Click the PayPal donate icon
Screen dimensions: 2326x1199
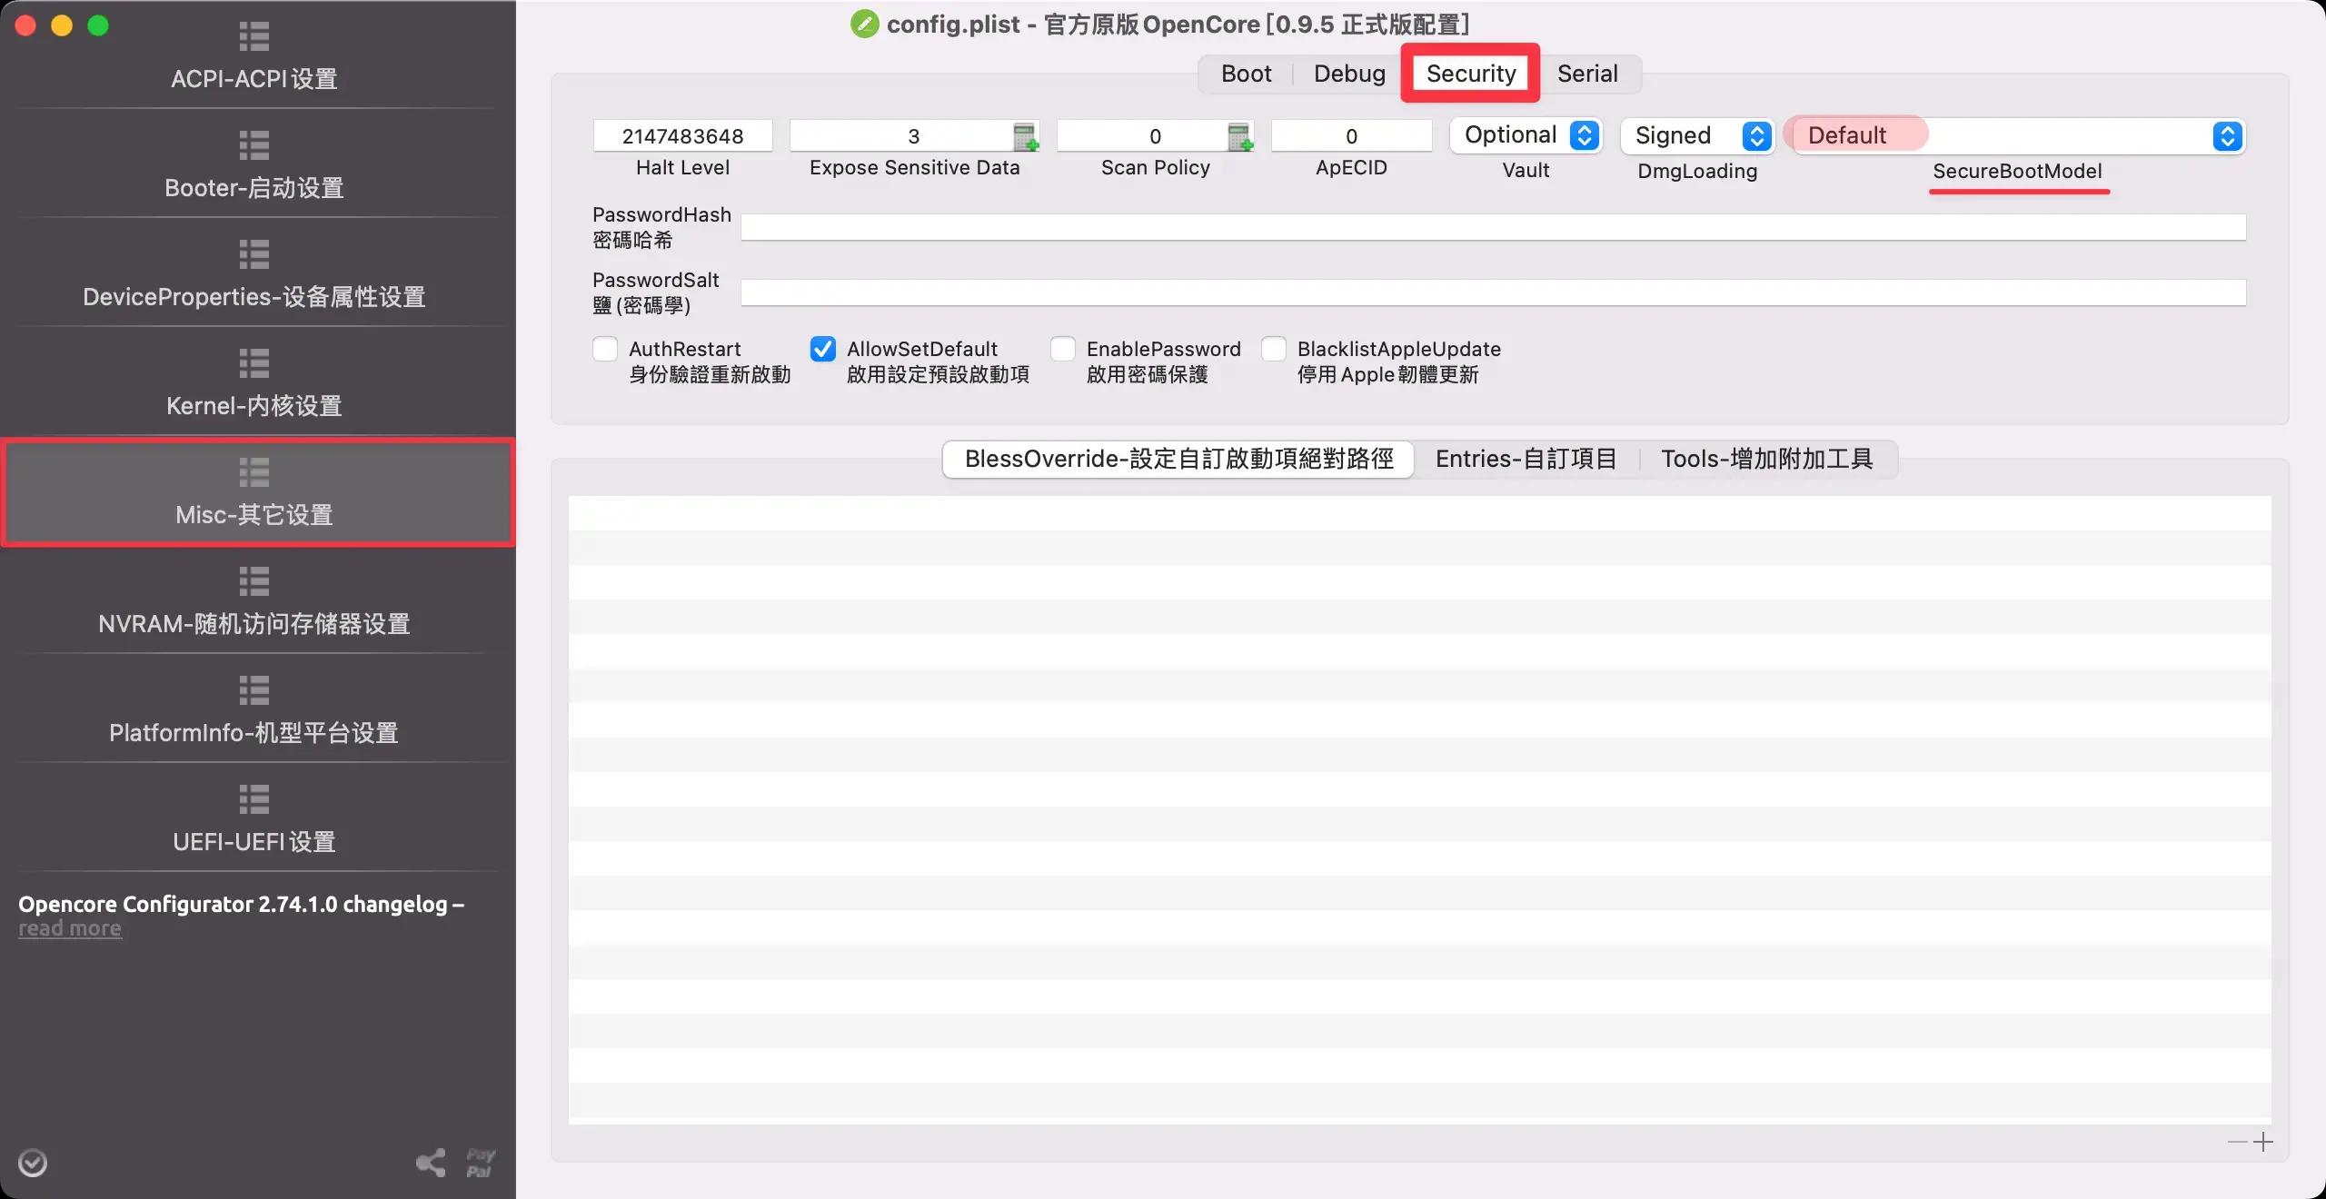480,1162
